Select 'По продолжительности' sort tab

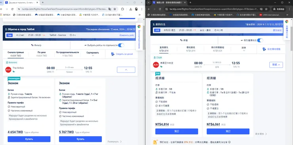click(x=67, y=54)
